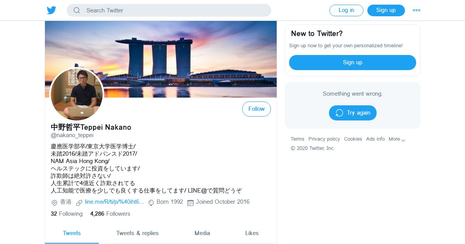Follow Teppei Nakano

pos(257,109)
